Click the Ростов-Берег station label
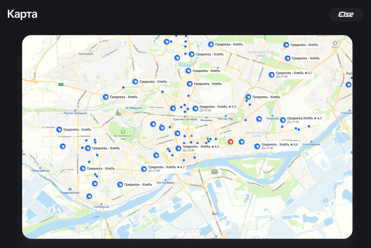The image size is (371, 248). (165, 183)
